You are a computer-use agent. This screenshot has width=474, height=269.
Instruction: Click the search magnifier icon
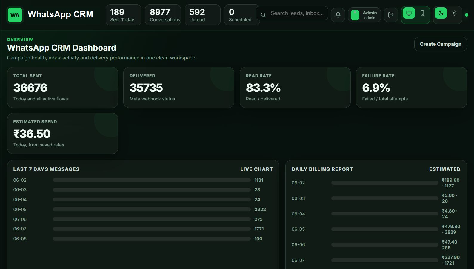[263, 15]
